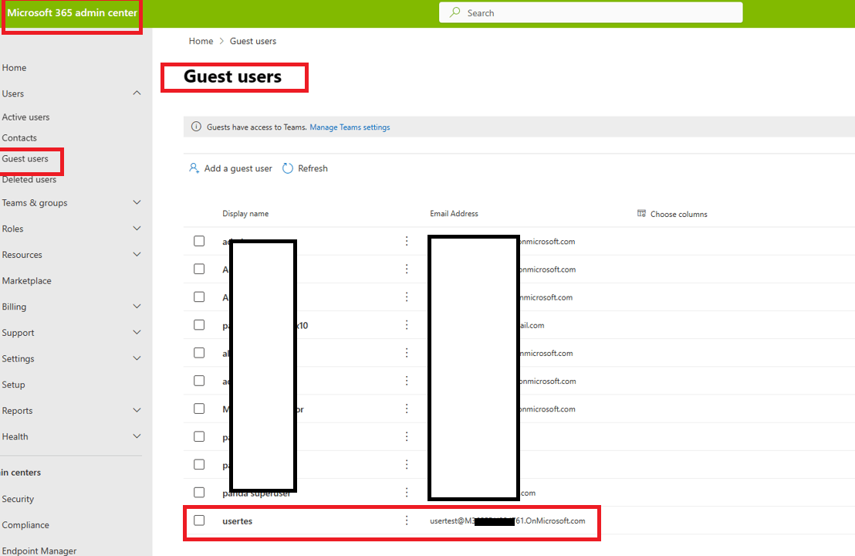
Task: Open Deleted users in the sidebar
Action: tap(29, 179)
